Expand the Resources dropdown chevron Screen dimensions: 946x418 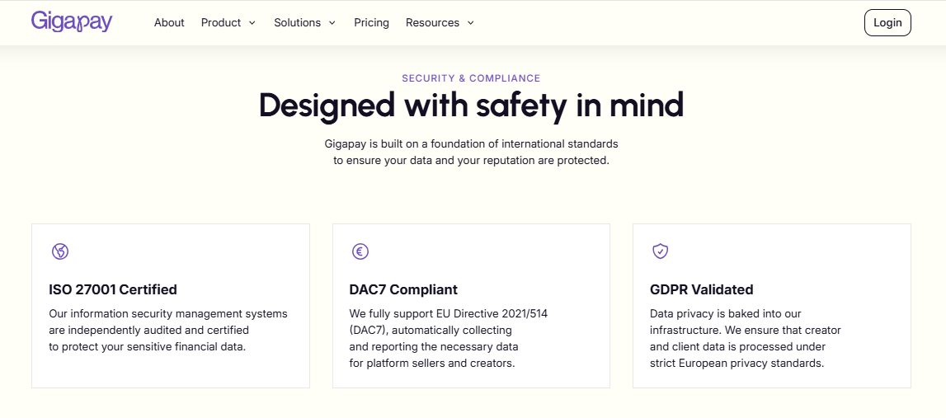(x=471, y=23)
